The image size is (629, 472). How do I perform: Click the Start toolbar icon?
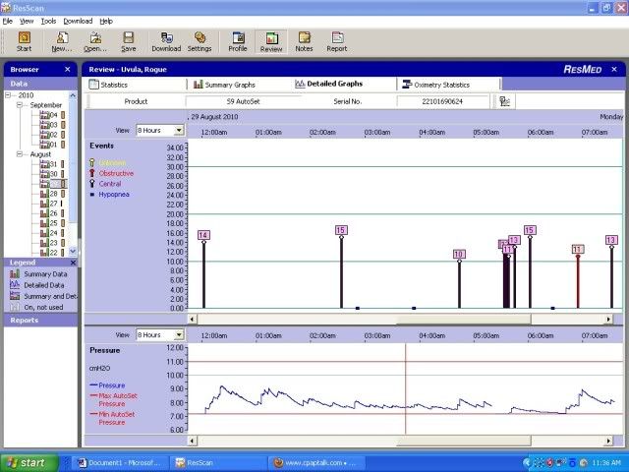pos(24,40)
